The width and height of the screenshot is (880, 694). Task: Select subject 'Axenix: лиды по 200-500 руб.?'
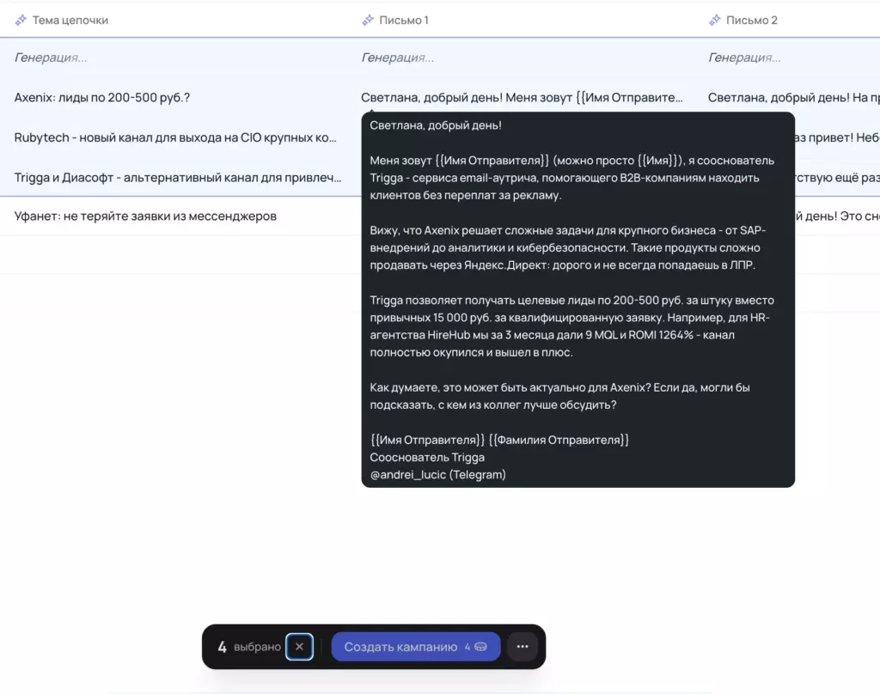[102, 98]
